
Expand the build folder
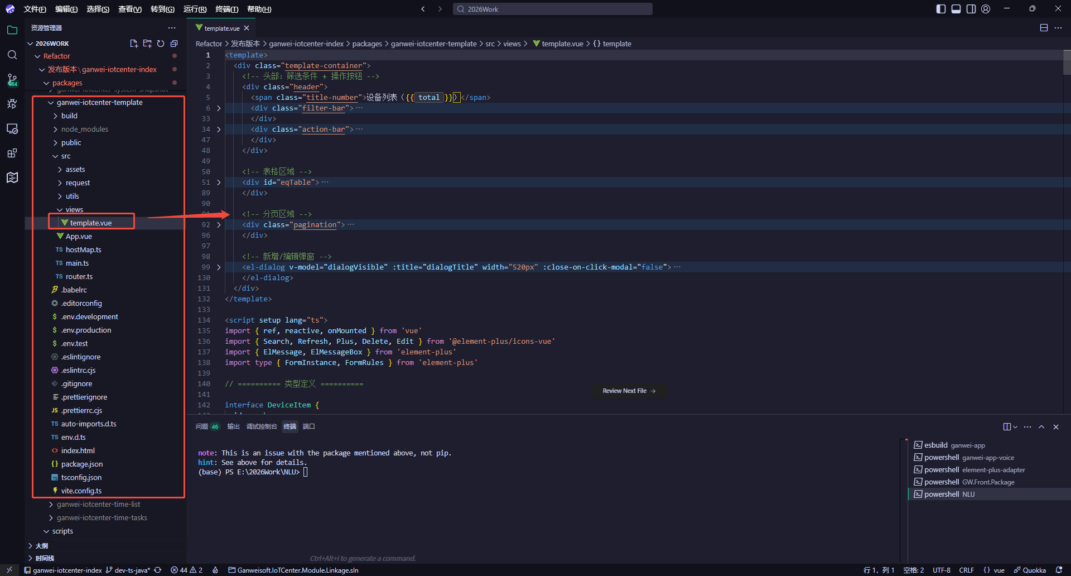click(x=69, y=116)
